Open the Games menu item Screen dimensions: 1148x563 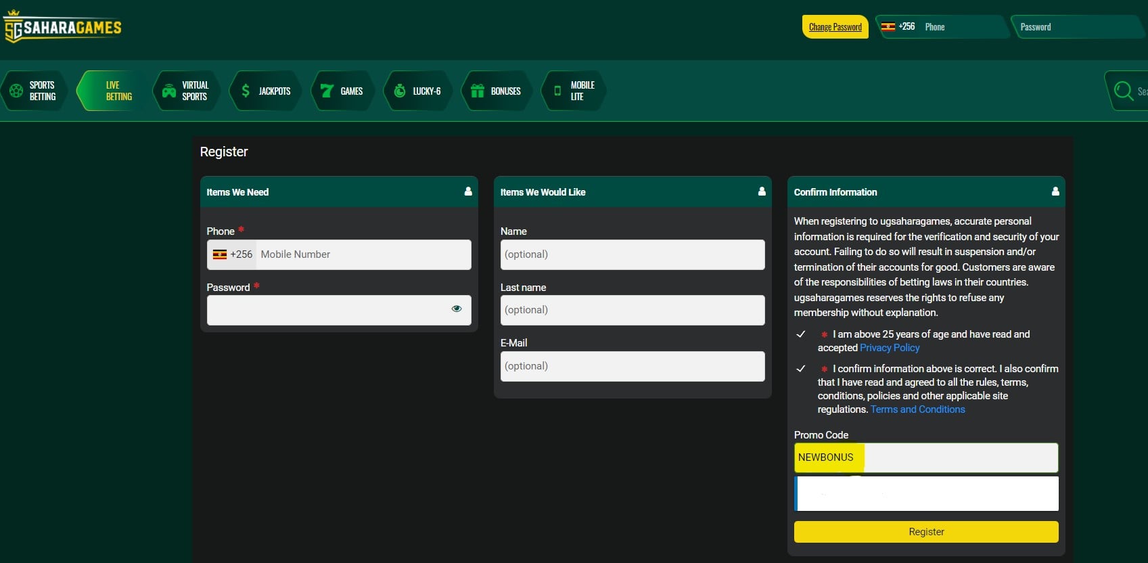[342, 91]
